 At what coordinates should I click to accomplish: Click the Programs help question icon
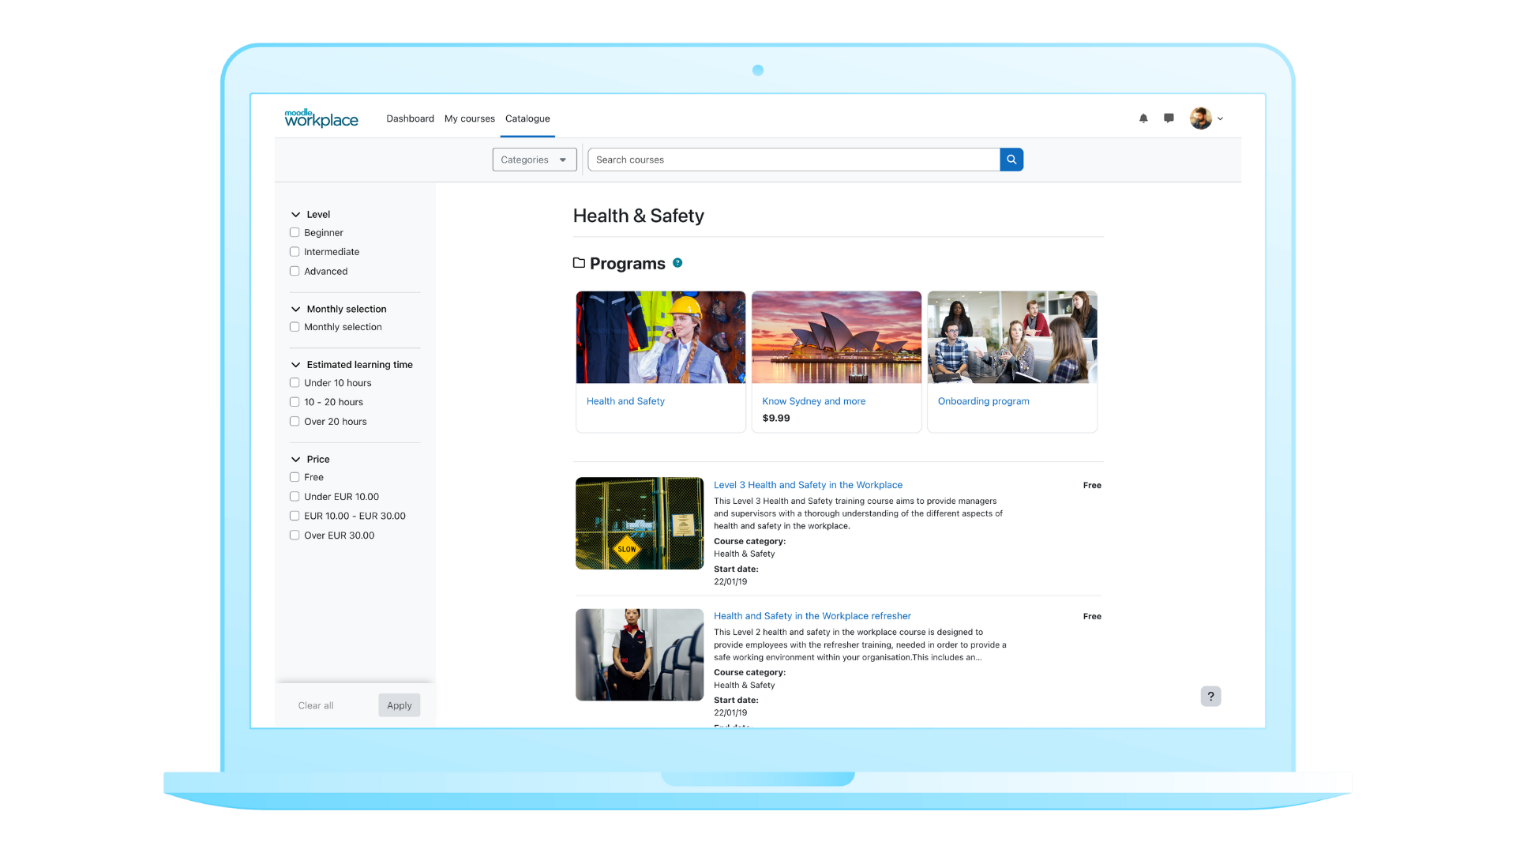[677, 263]
